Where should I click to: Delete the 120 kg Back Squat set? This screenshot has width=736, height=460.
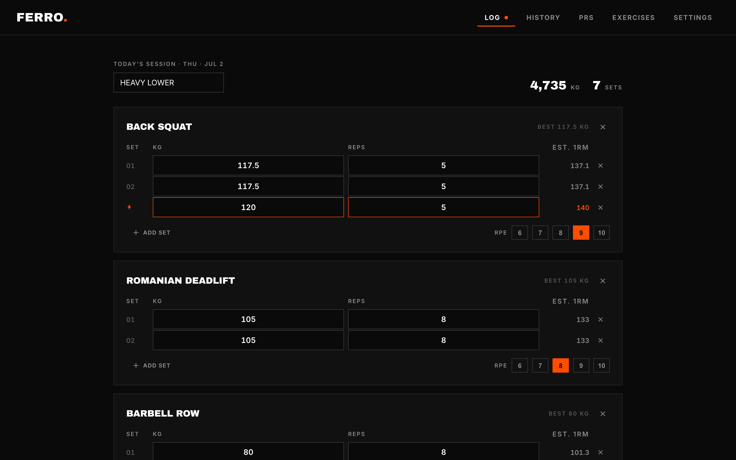coord(600,208)
